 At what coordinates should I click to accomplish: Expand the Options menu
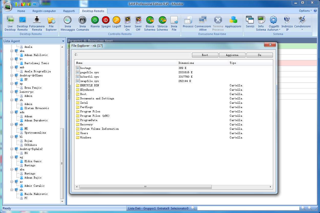tap(305, 11)
